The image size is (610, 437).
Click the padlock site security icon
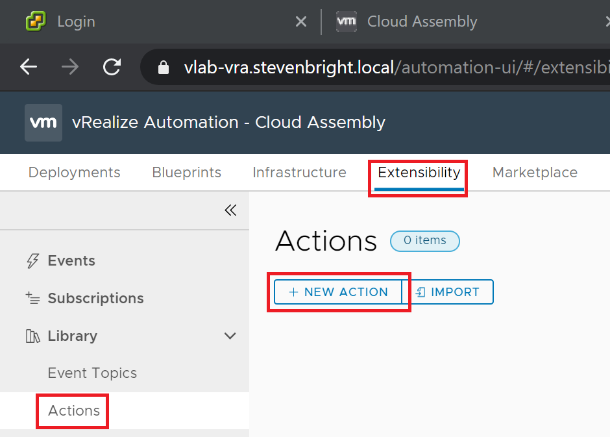point(164,68)
